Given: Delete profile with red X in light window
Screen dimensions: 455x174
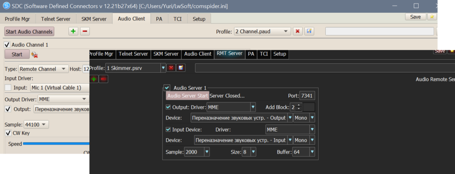Looking at the screenshot, I should click(x=297, y=31).
